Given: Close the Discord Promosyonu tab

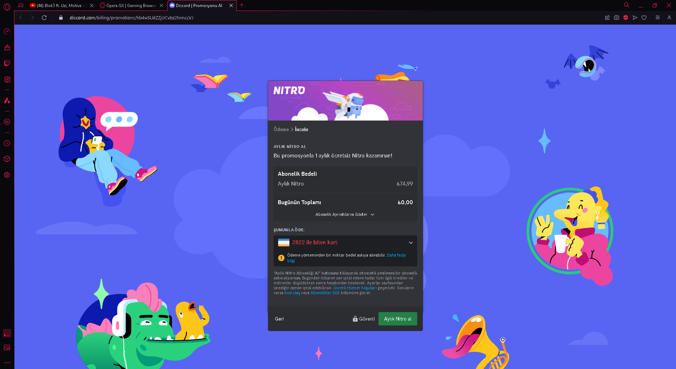Looking at the screenshot, I should coord(231,6).
